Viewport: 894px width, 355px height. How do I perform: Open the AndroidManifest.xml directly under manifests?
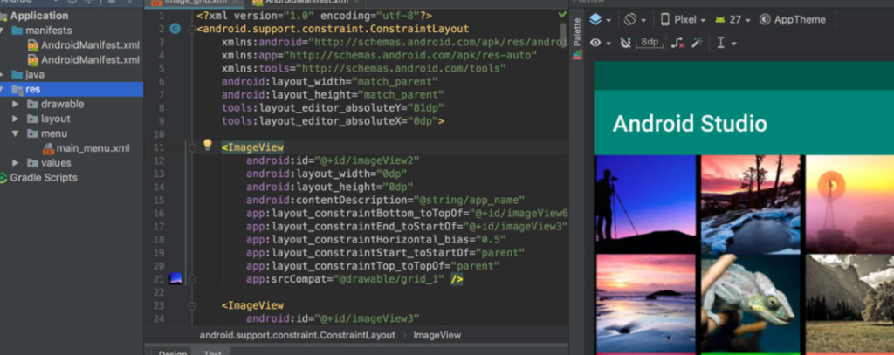pos(90,45)
